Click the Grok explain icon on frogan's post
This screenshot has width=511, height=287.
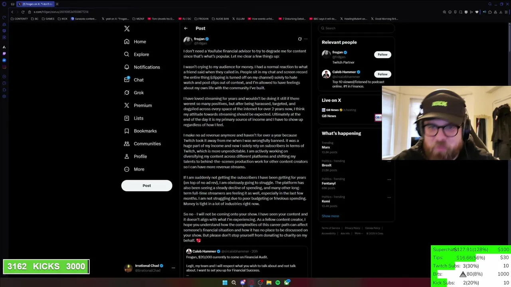300,39
